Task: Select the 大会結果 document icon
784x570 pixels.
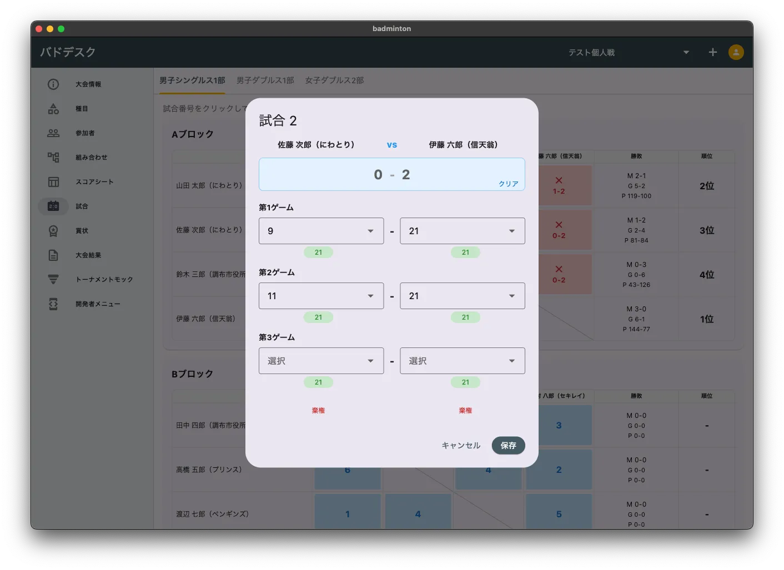Action: [x=53, y=255]
